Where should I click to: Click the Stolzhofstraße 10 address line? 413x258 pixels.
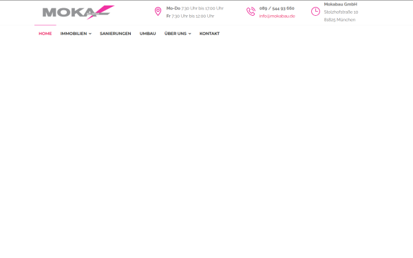click(x=341, y=12)
